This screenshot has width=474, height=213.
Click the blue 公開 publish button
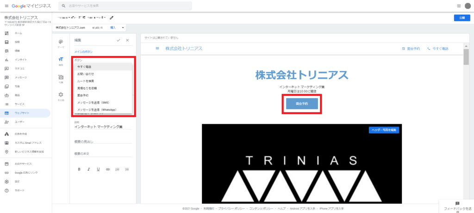tap(462, 18)
